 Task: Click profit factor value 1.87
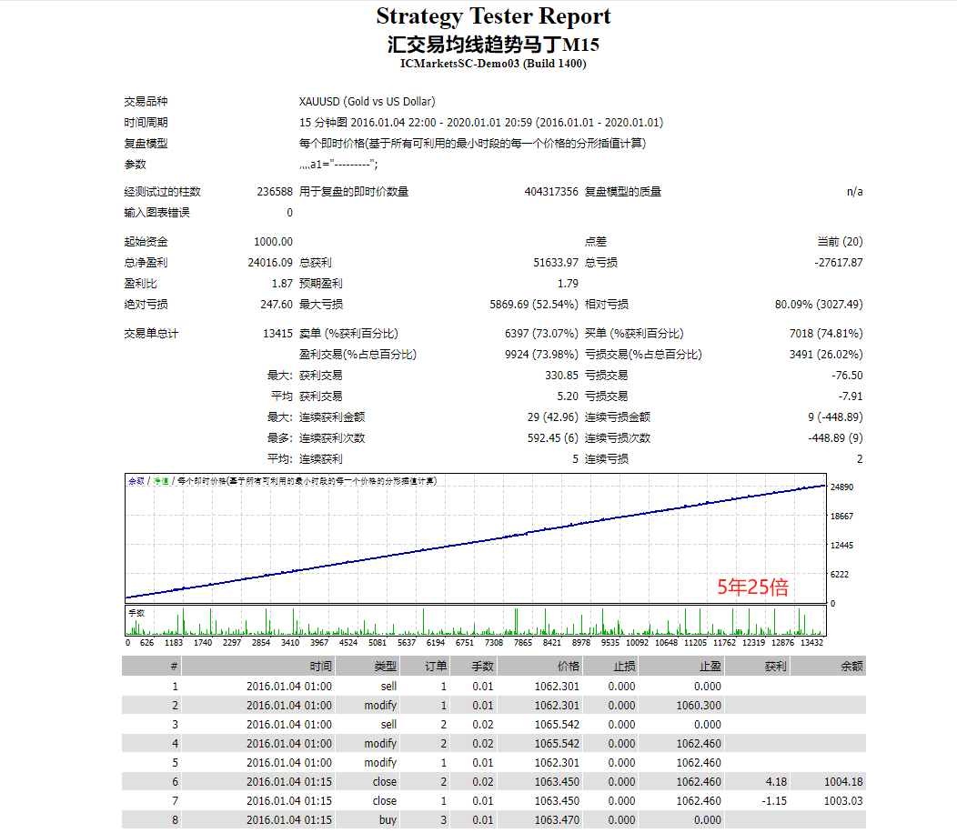coord(282,284)
